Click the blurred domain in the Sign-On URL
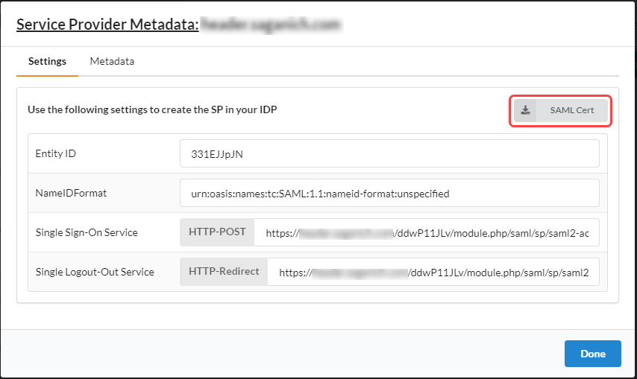 [346, 232]
